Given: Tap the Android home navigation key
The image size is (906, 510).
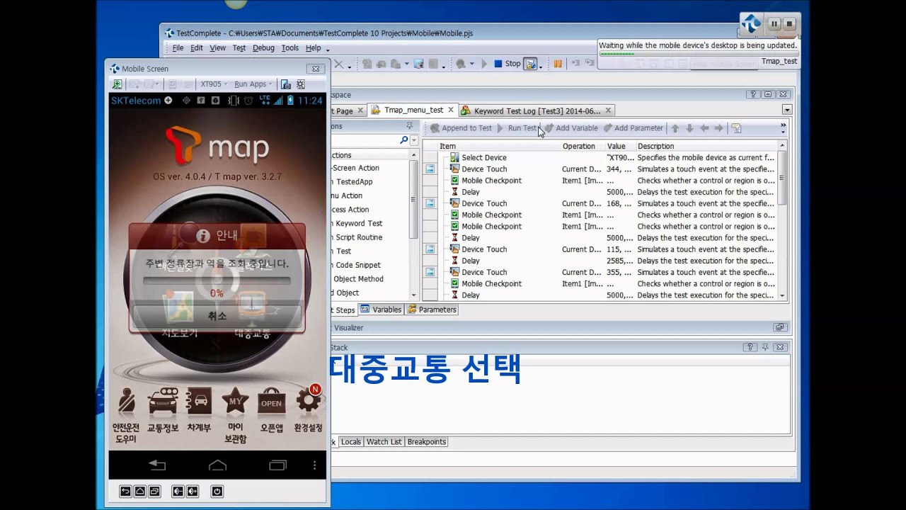Looking at the screenshot, I should [218, 465].
